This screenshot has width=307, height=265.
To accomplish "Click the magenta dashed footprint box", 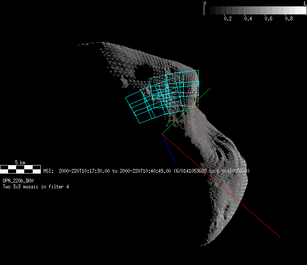I will tap(194, 99).
